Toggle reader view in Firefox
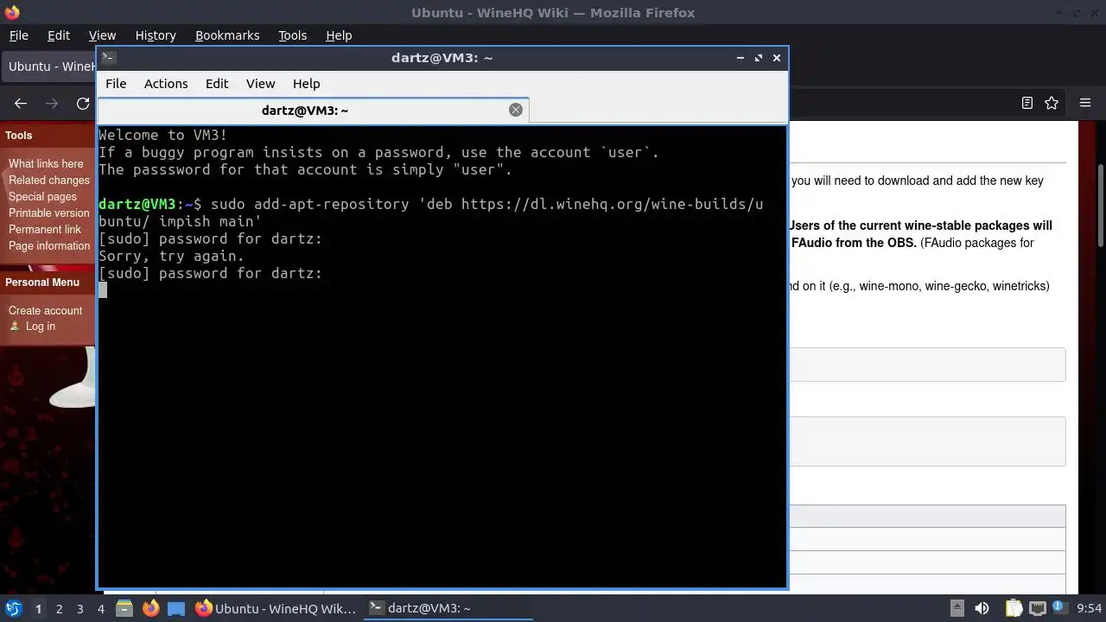 click(x=1027, y=103)
